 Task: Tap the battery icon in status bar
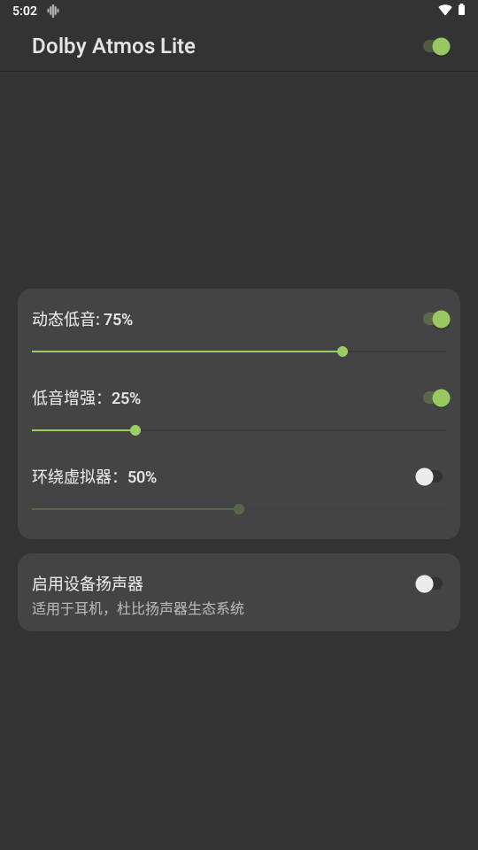461,10
